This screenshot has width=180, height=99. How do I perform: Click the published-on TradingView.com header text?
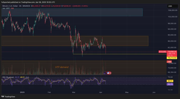(x=28, y=2)
